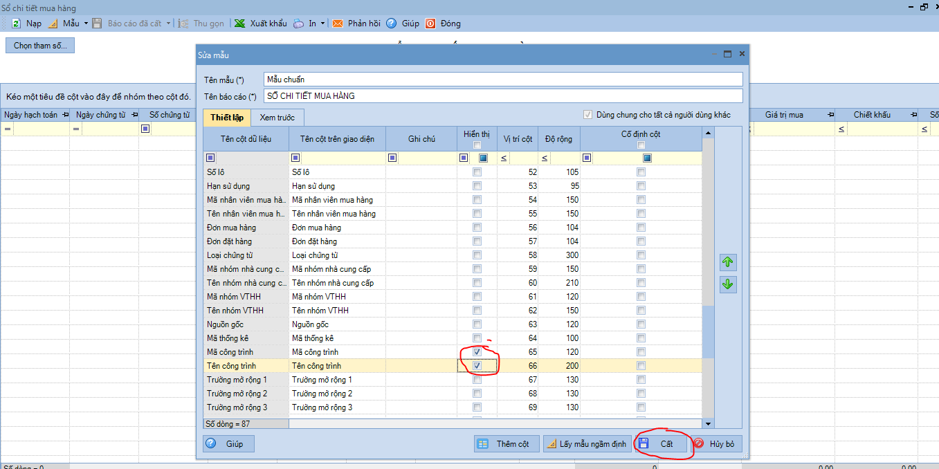Pin the Ngày chứng từ column in background grid
The width and height of the screenshot is (939, 469).
pos(134,115)
